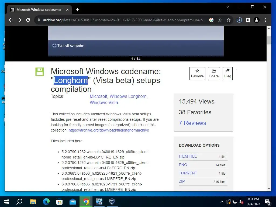This screenshot has width=276, height=207.
Task: Click the green floppy disk software icon
Action: 40,72
